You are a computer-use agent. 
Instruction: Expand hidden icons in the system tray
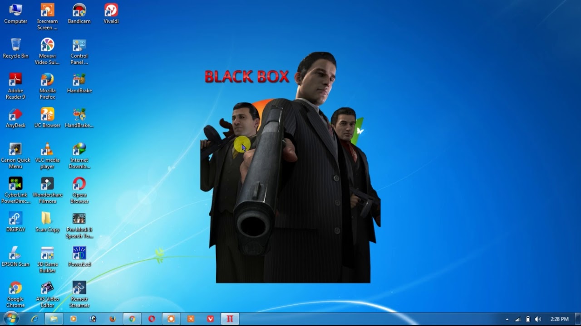pos(507,319)
